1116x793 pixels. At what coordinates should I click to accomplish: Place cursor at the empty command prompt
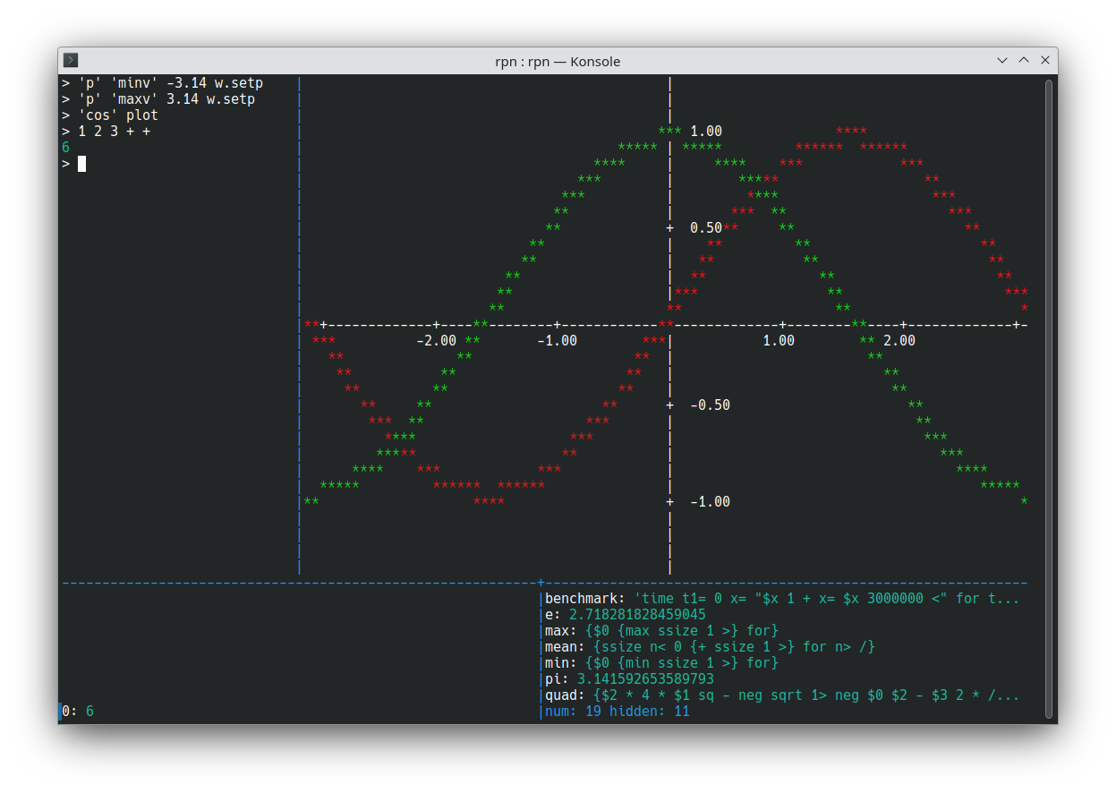pos(82,164)
